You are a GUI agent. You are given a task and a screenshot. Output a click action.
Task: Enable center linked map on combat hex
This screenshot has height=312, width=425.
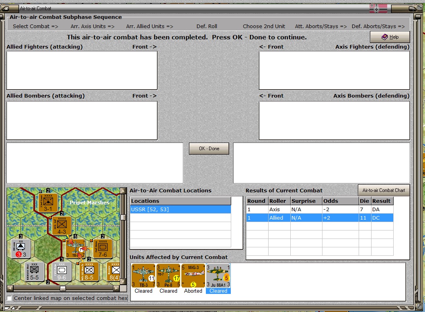tap(9, 298)
